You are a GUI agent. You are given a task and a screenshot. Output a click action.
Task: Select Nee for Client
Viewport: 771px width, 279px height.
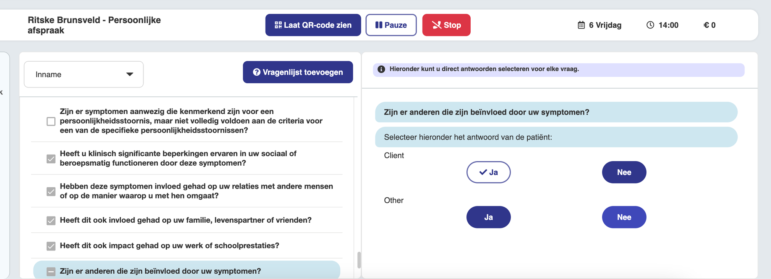pyautogui.click(x=624, y=172)
